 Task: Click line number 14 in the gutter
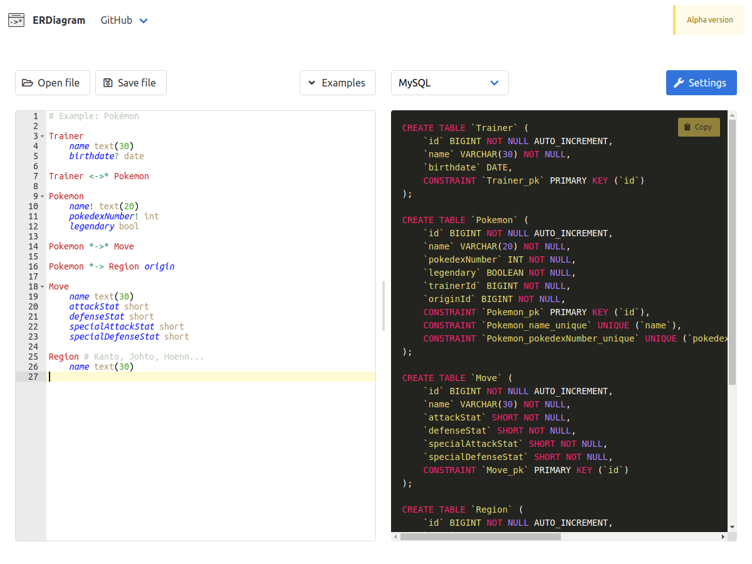tap(33, 246)
